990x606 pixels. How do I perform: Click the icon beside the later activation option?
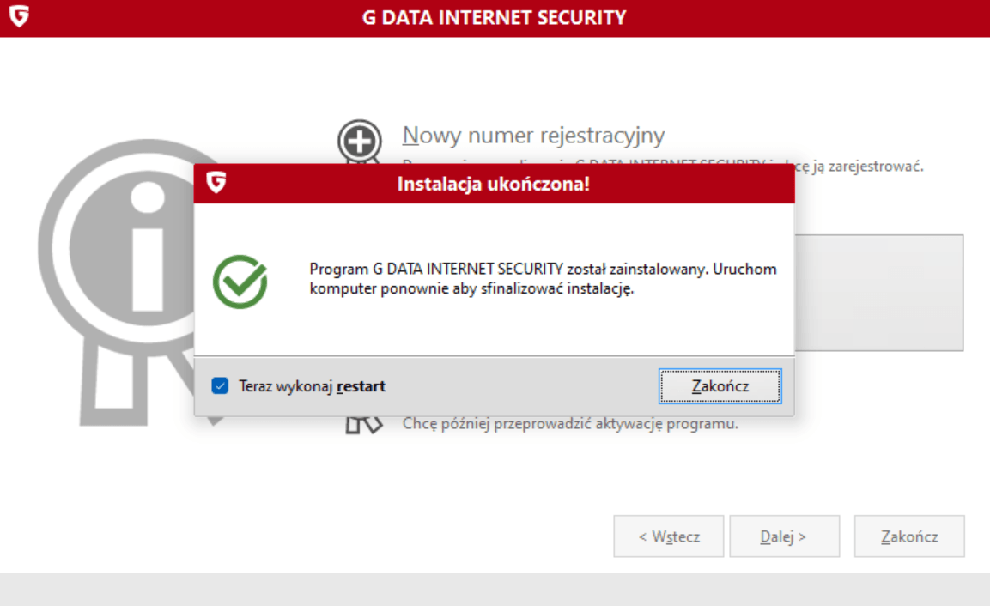coord(362,424)
